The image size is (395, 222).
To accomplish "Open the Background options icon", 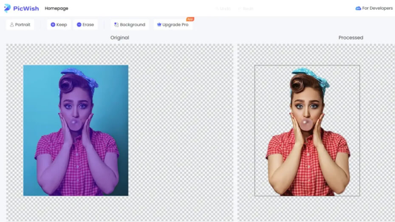I will pyautogui.click(x=116, y=25).
